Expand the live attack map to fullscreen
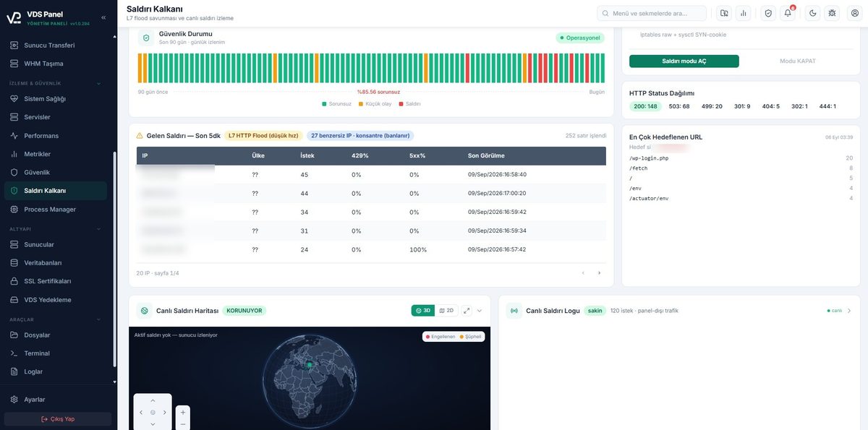Image resolution: width=868 pixels, height=430 pixels. tap(467, 311)
